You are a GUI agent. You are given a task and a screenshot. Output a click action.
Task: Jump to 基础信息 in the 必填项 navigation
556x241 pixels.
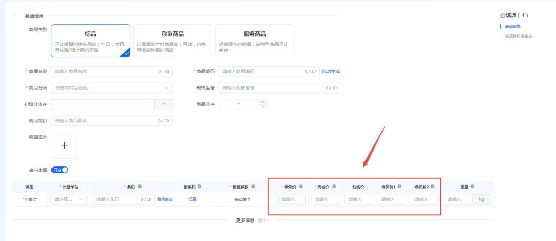click(x=512, y=27)
